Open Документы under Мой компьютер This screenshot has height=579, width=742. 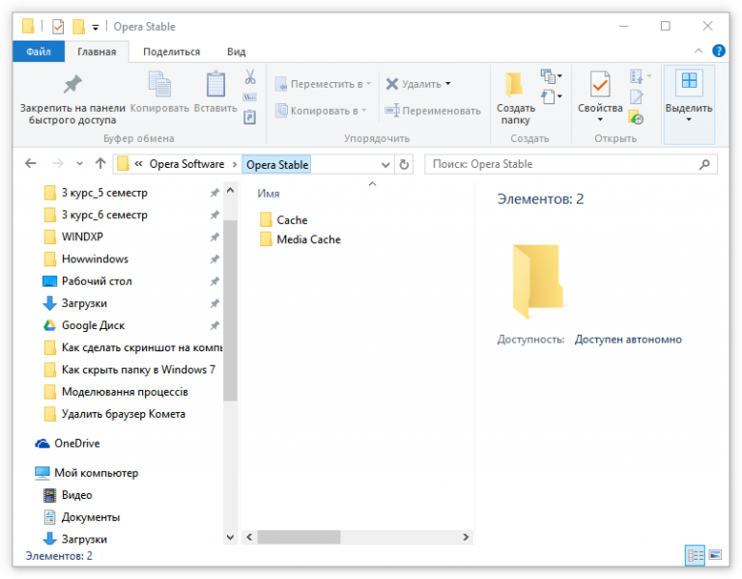[82, 517]
